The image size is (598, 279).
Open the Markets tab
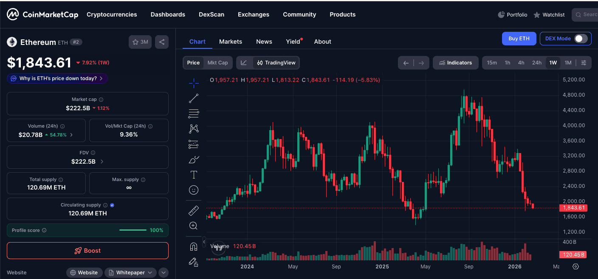(231, 42)
